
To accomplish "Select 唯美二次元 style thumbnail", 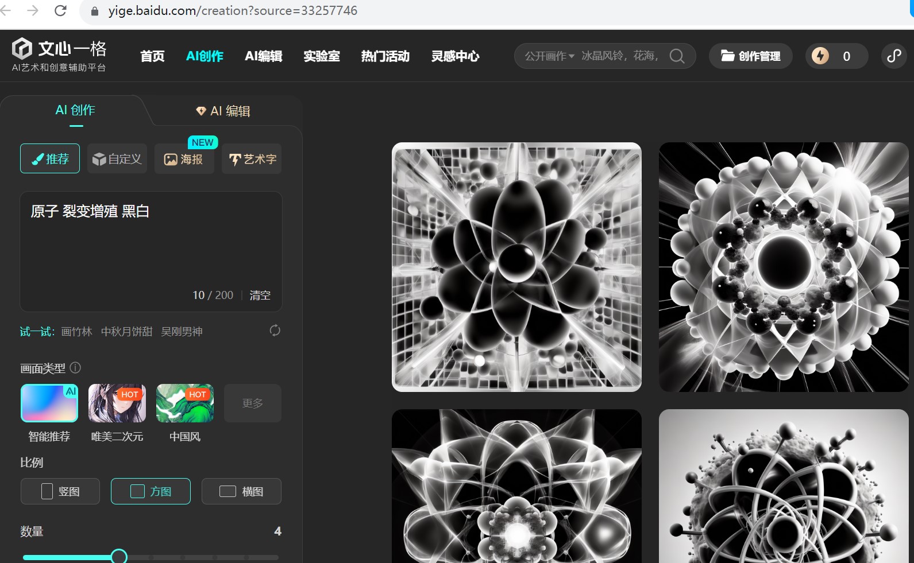I will pos(117,403).
